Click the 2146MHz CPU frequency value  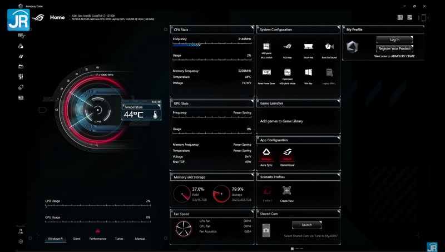[x=245, y=39]
